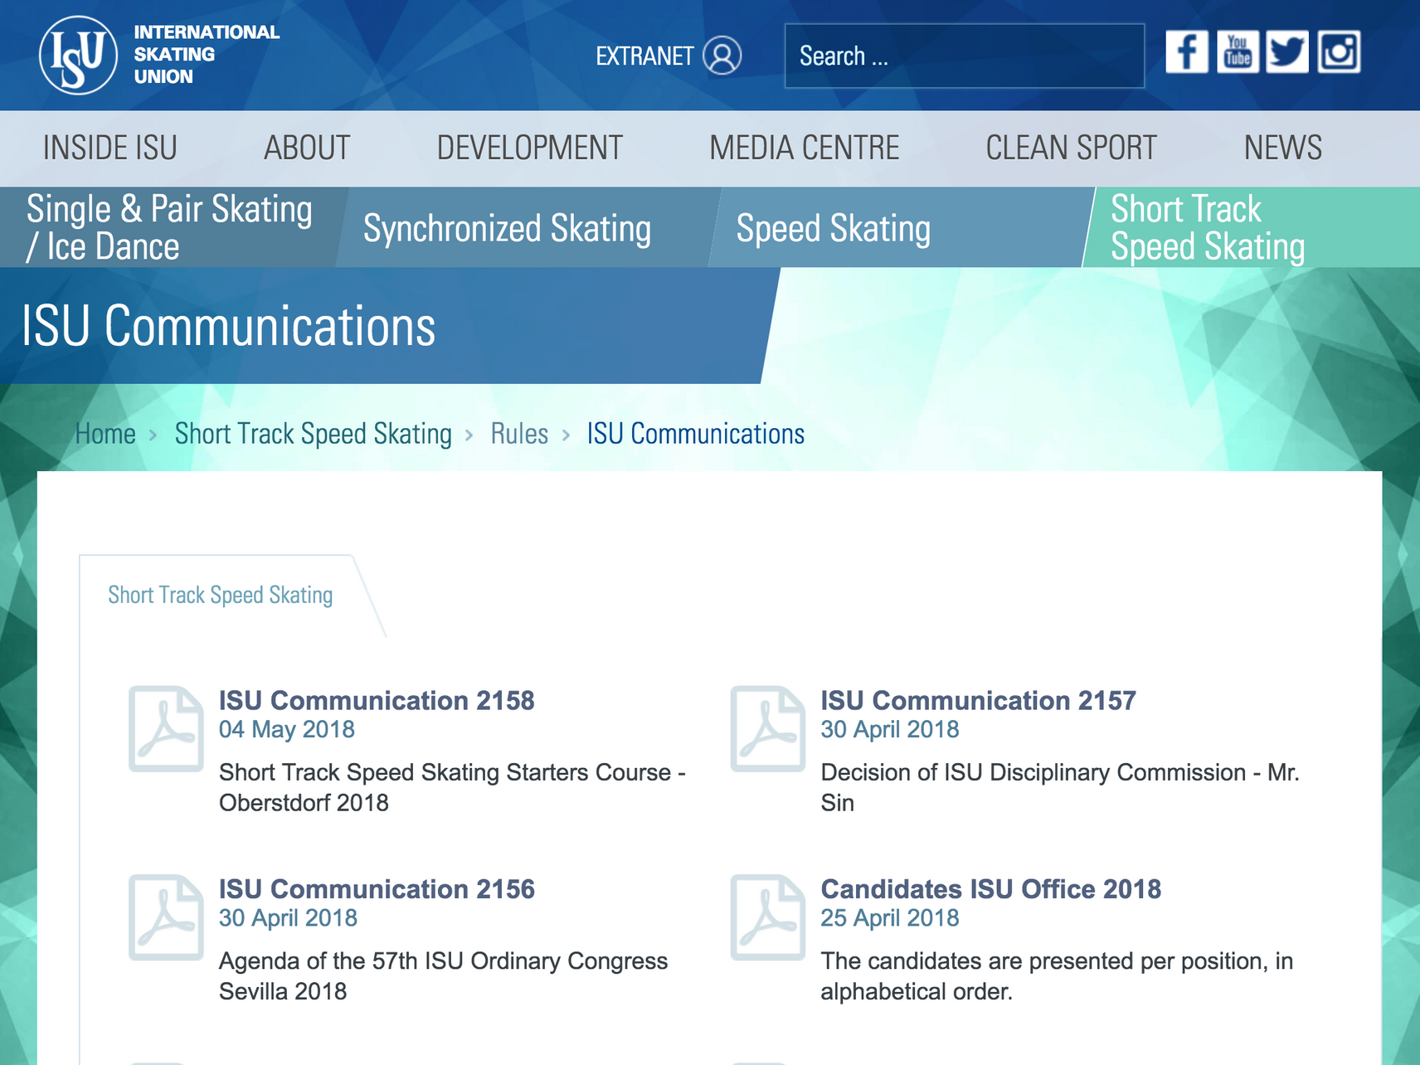Image resolution: width=1420 pixels, height=1065 pixels.
Task: Select Single & Pair Skating / Ice Dance tab
Action: [169, 227]
